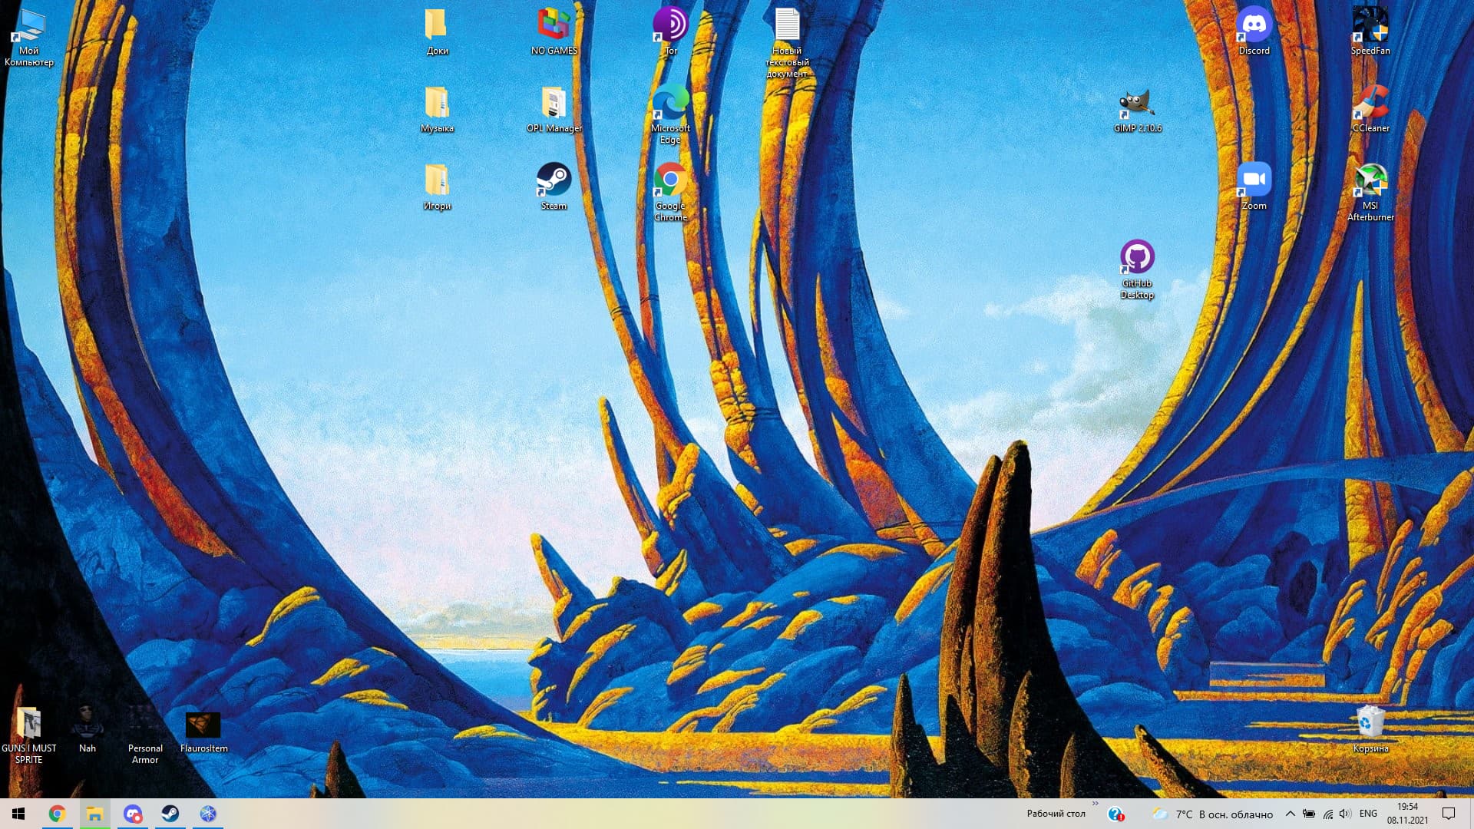Open the weather widget showing 7°C
Viewport: 1474px width, 829px height.
1212,814
